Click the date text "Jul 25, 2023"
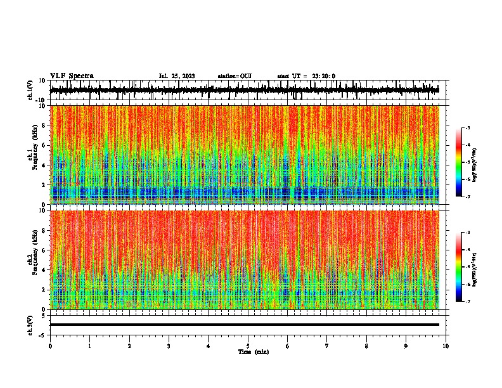 [177, 76]
